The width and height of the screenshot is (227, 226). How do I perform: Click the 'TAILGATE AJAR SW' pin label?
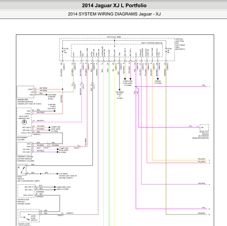(x=147, y=52)
